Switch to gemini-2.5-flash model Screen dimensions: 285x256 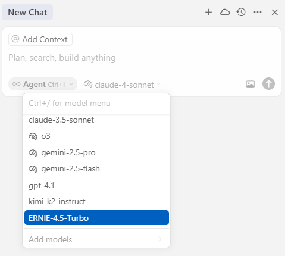click(96, 169)
